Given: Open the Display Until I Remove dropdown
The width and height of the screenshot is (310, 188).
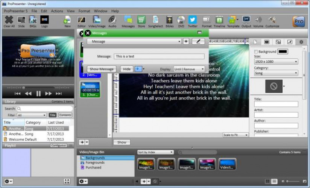Looking at the screenshot, I should click(189, 69).
